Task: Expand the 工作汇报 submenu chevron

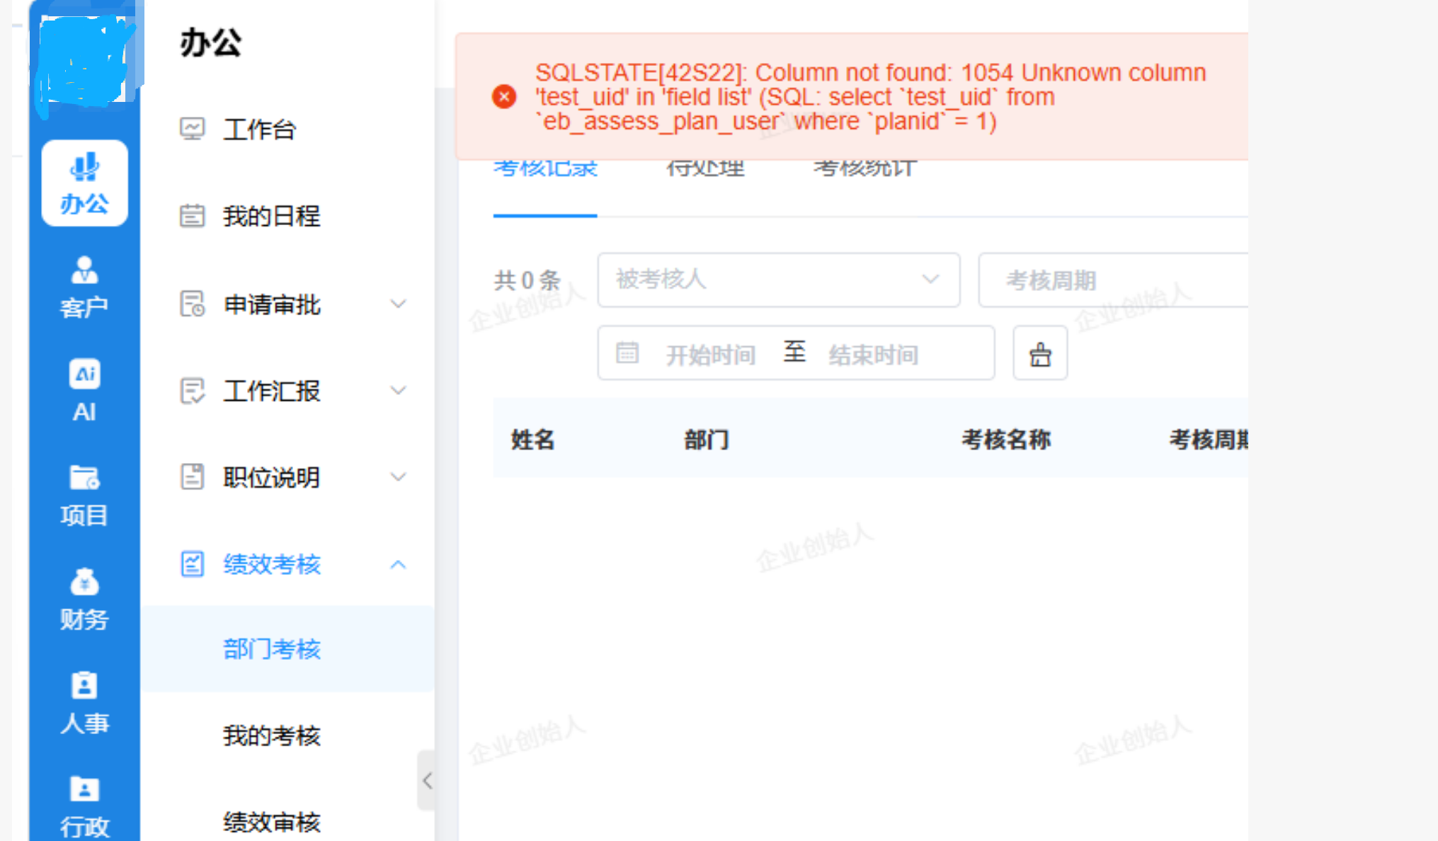Action: [x=399, y=391]
